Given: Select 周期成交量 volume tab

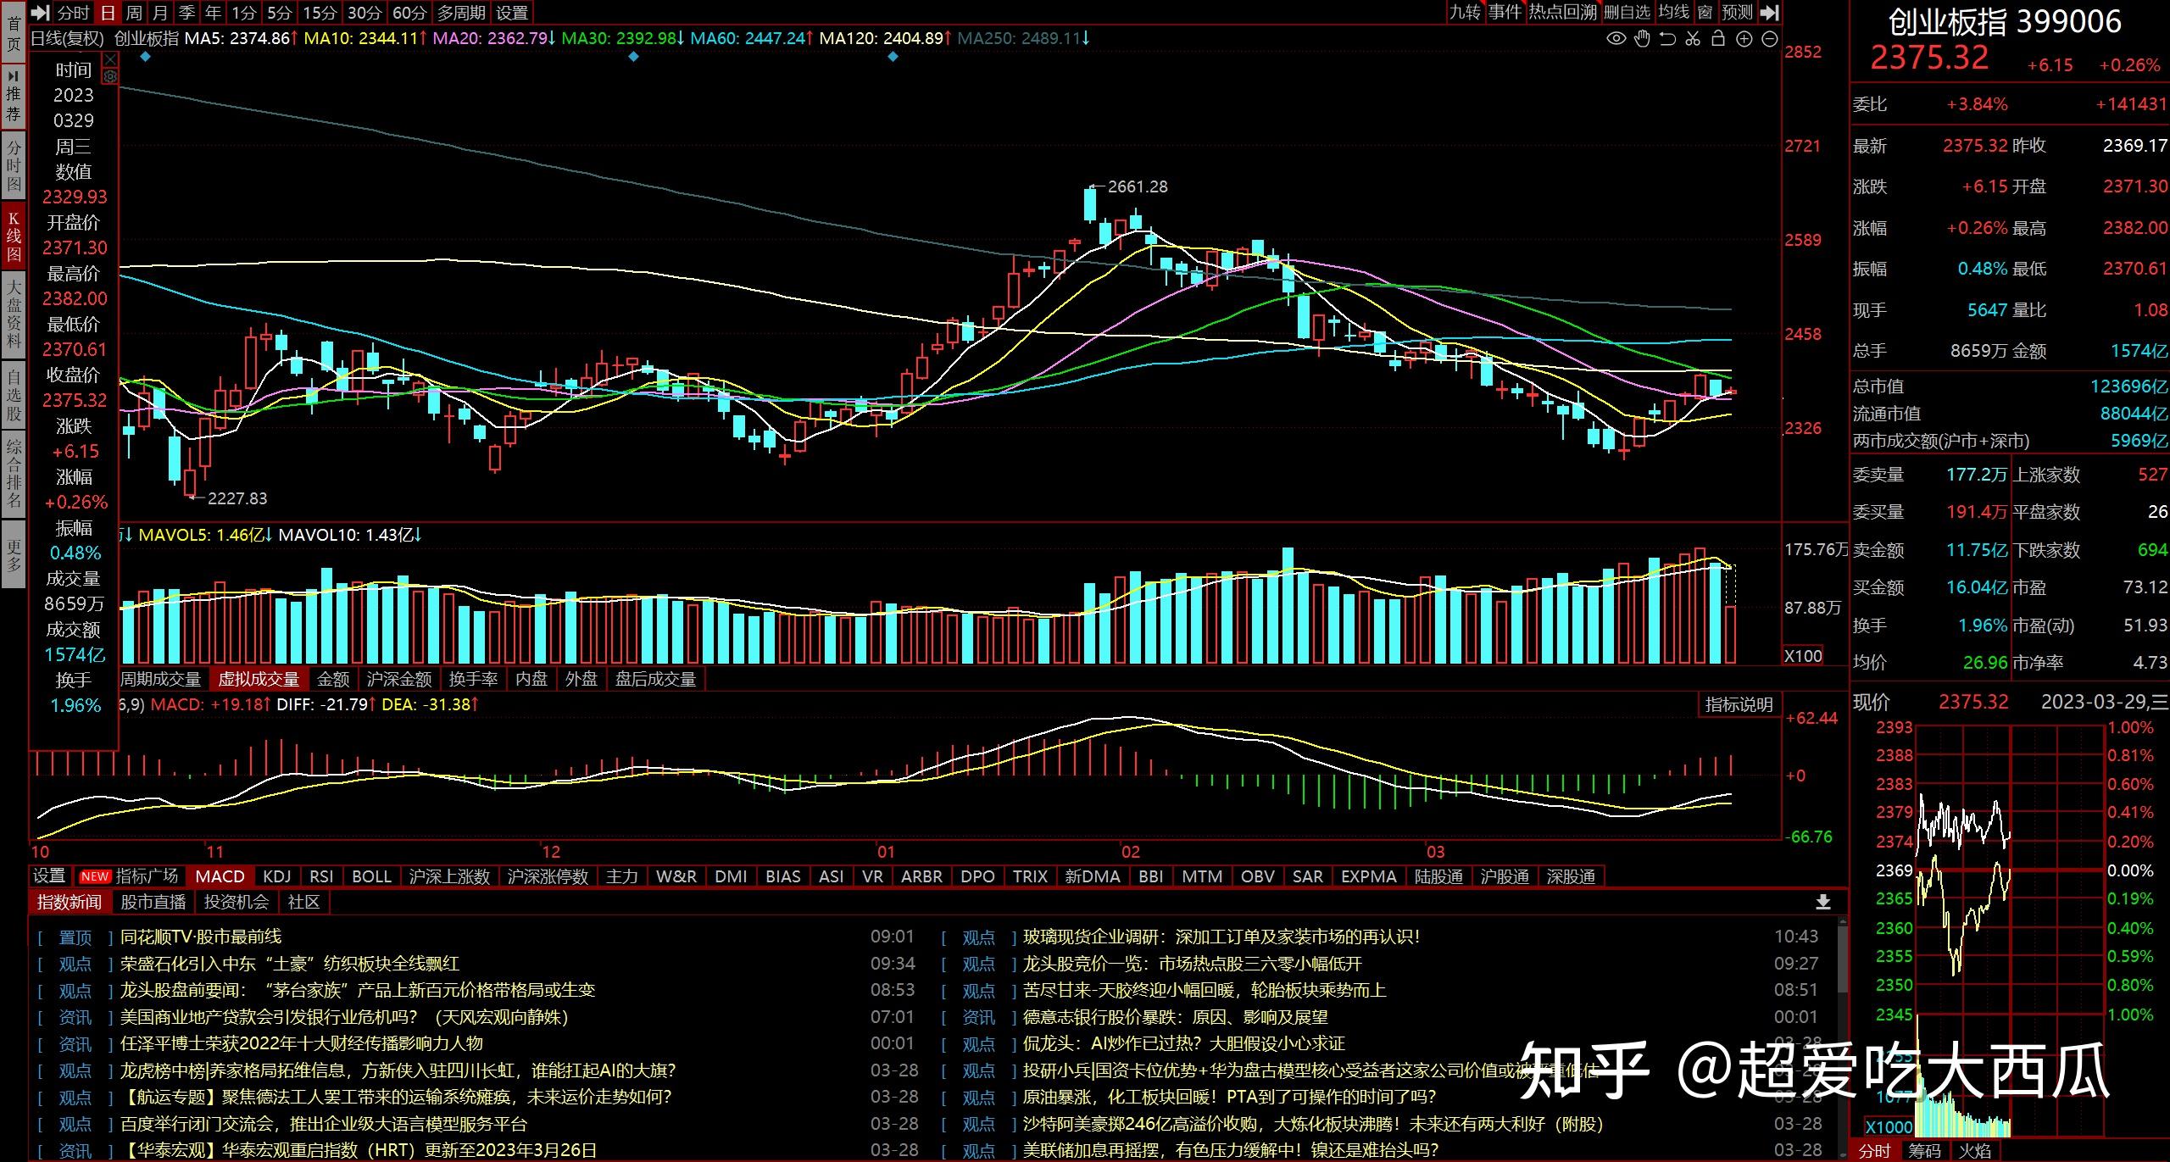Looking at the screenshot, I should (159, 679).
